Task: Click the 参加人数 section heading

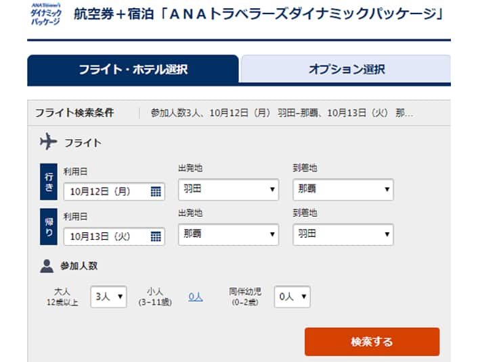Action: 79,266
